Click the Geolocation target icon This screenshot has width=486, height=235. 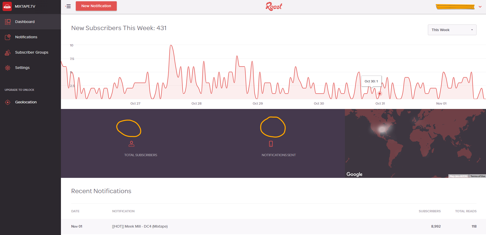[8, 102]
